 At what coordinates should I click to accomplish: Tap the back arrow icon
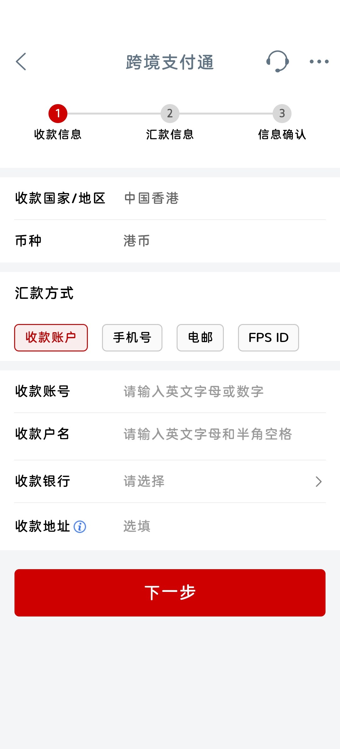pos(21,62)
